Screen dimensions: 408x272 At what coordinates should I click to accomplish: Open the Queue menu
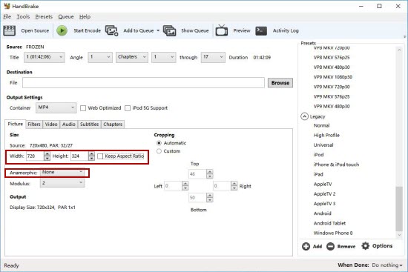(x=66, y=16)
